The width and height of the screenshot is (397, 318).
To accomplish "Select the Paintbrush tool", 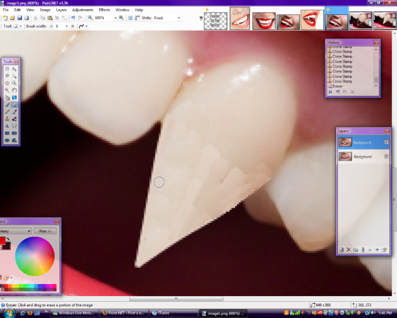I will 7,104.
